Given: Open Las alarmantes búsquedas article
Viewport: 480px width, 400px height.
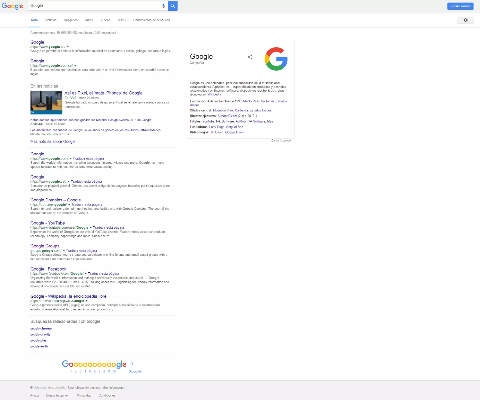Looking at the screenshot, I should pos(95,130).
